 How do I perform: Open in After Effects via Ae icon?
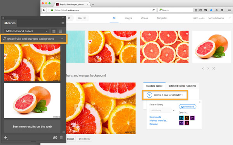coord(181,123)
